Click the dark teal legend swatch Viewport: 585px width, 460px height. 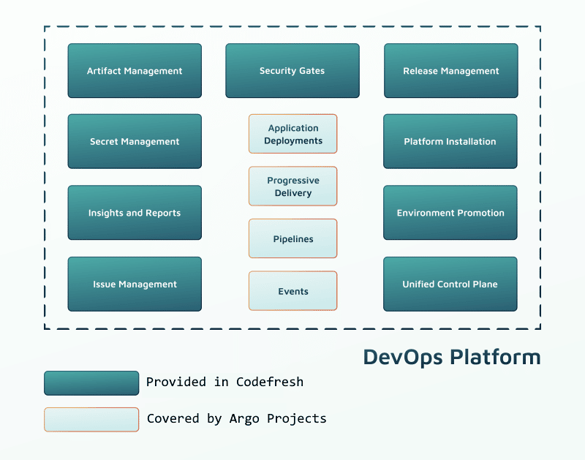91,383
